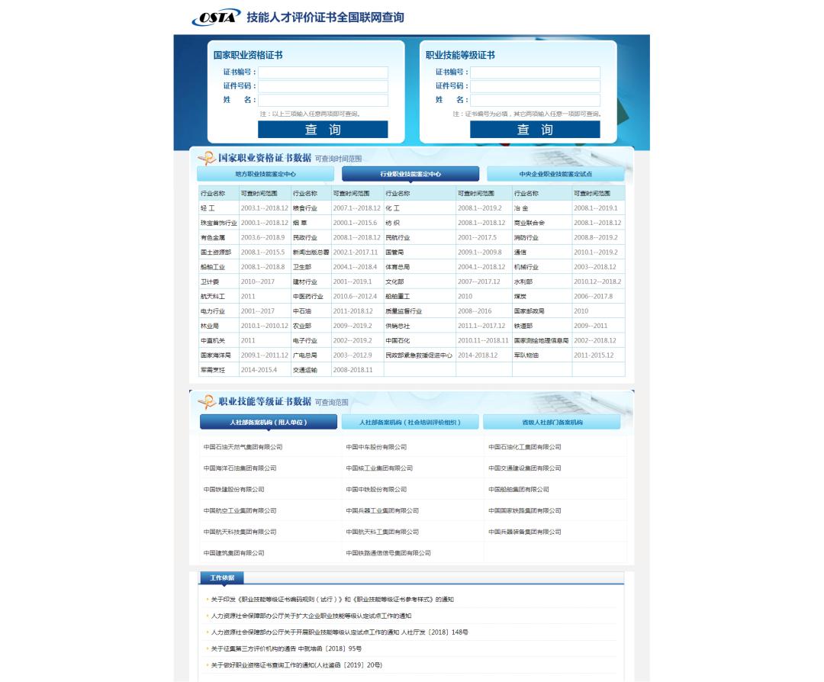This screenshot has width=824, height=682.
Task: Open 中国船舶集团有限公司 link
Action: coord(519,489)
